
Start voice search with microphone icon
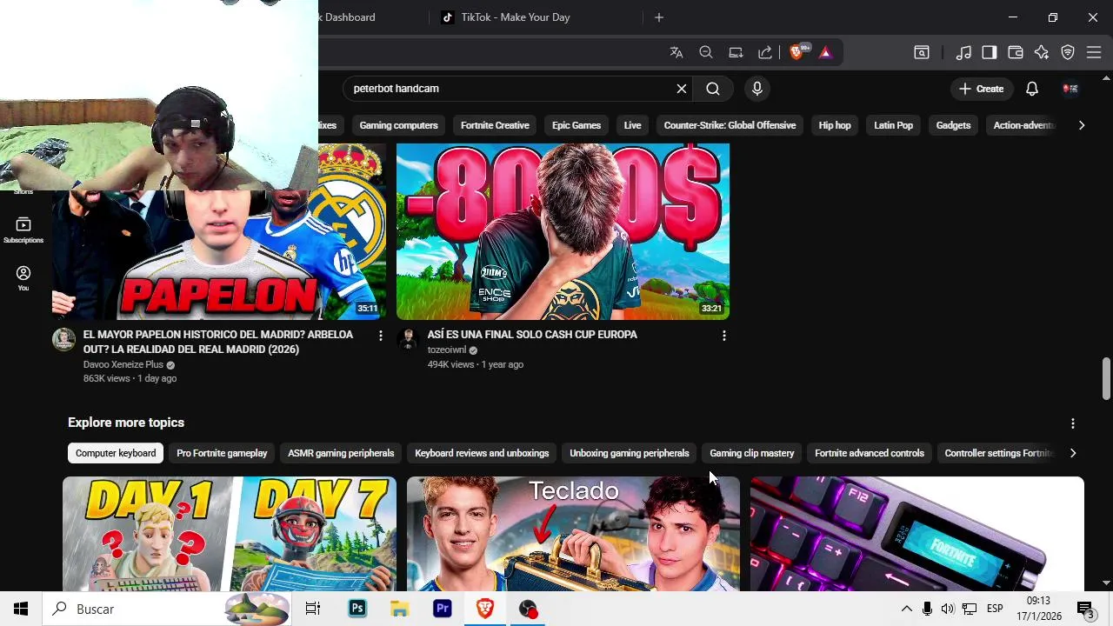tap(756, 89)
